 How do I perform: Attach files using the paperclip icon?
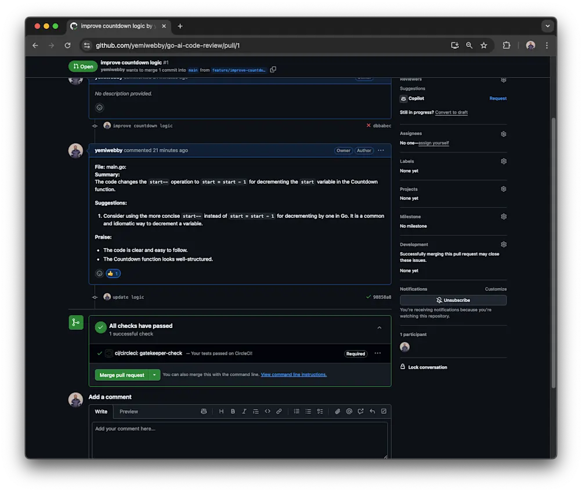click(x=338, y=411)
